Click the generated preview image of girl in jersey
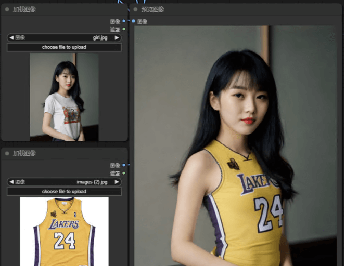The width and height of the screenshot is (345, 266). [235, 146]
